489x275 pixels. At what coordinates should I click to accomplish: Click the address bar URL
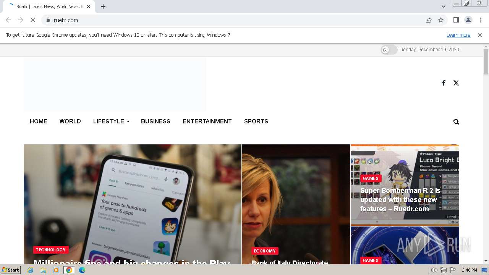(66, 20)
